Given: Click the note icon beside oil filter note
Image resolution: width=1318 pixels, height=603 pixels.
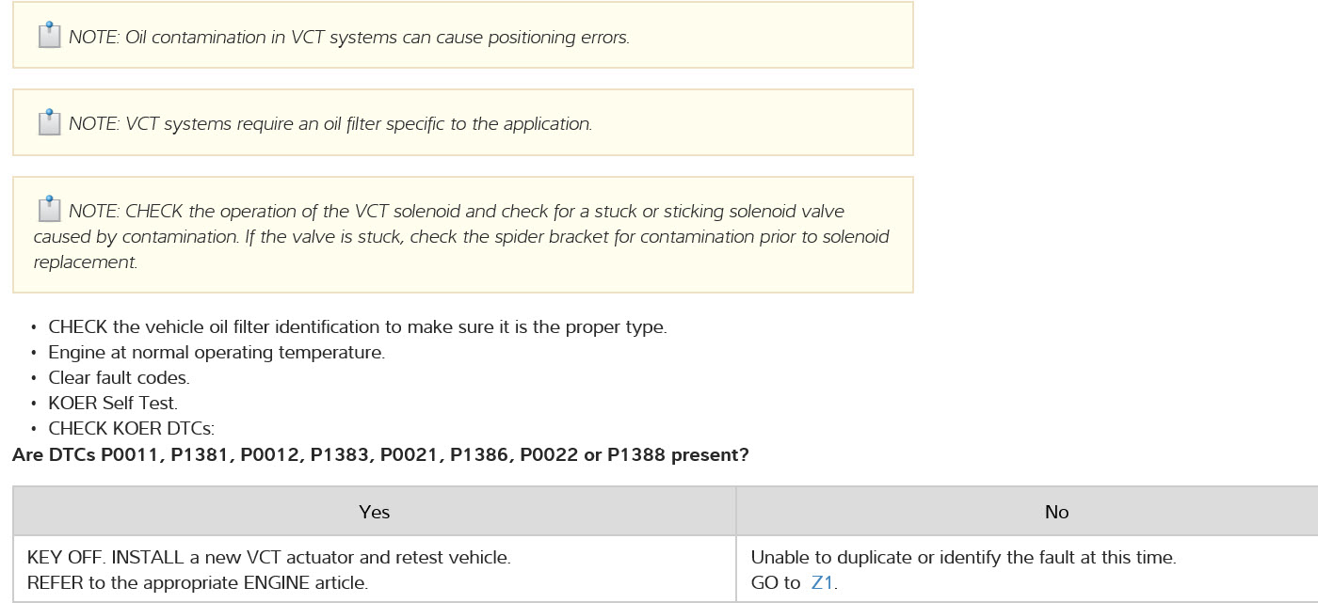Looking at the screenshot, I should 49,122.
